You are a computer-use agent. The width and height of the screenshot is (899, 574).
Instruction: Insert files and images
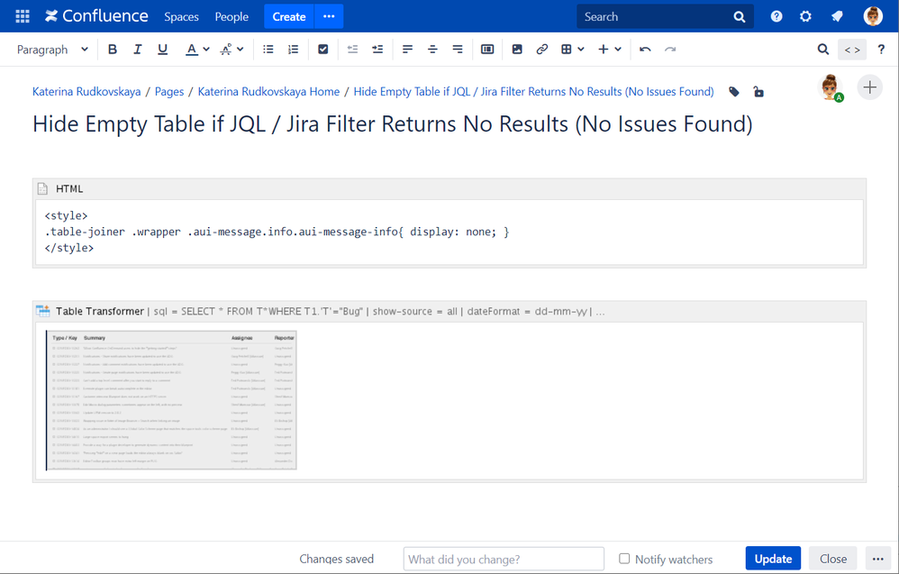(517, 50)
